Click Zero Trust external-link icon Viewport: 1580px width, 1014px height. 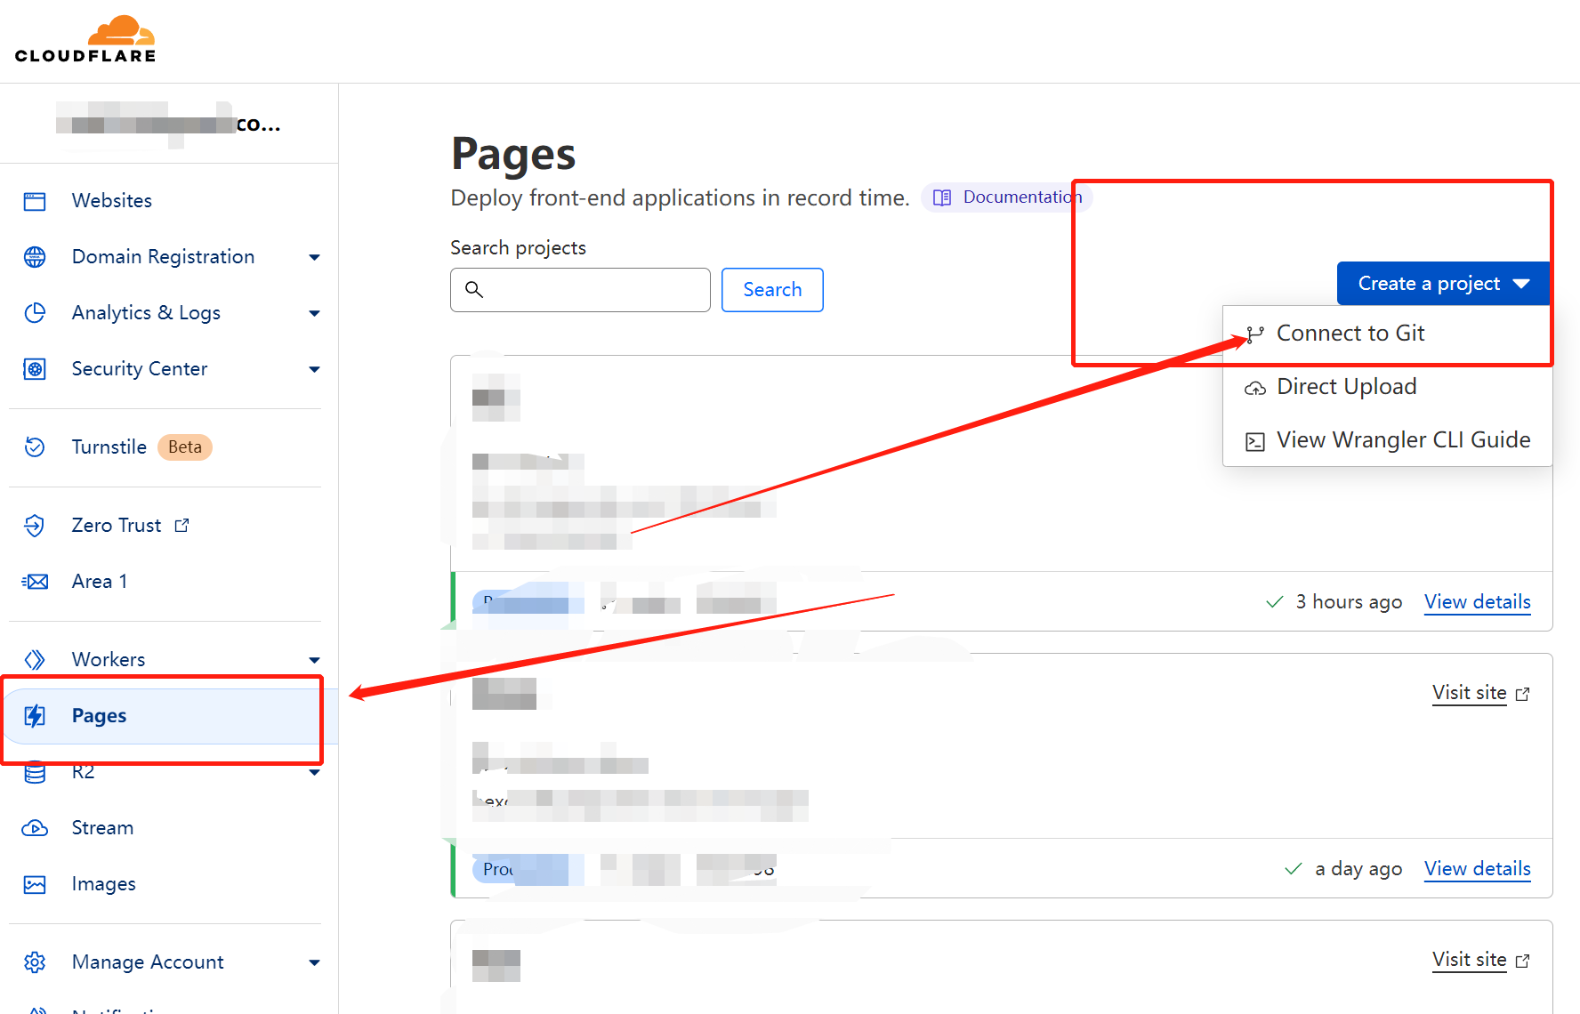(x=181, y=526)
